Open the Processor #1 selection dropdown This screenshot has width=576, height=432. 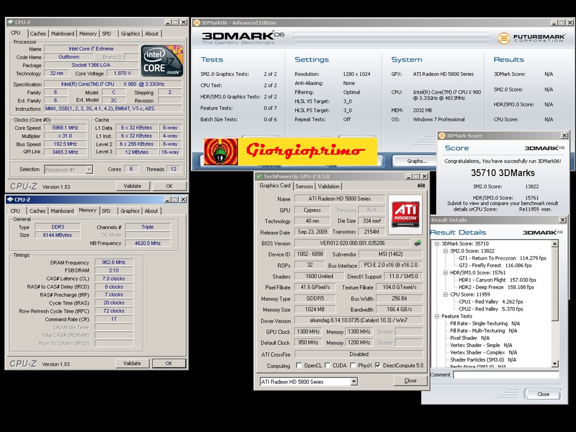click(x=89, y=170)
